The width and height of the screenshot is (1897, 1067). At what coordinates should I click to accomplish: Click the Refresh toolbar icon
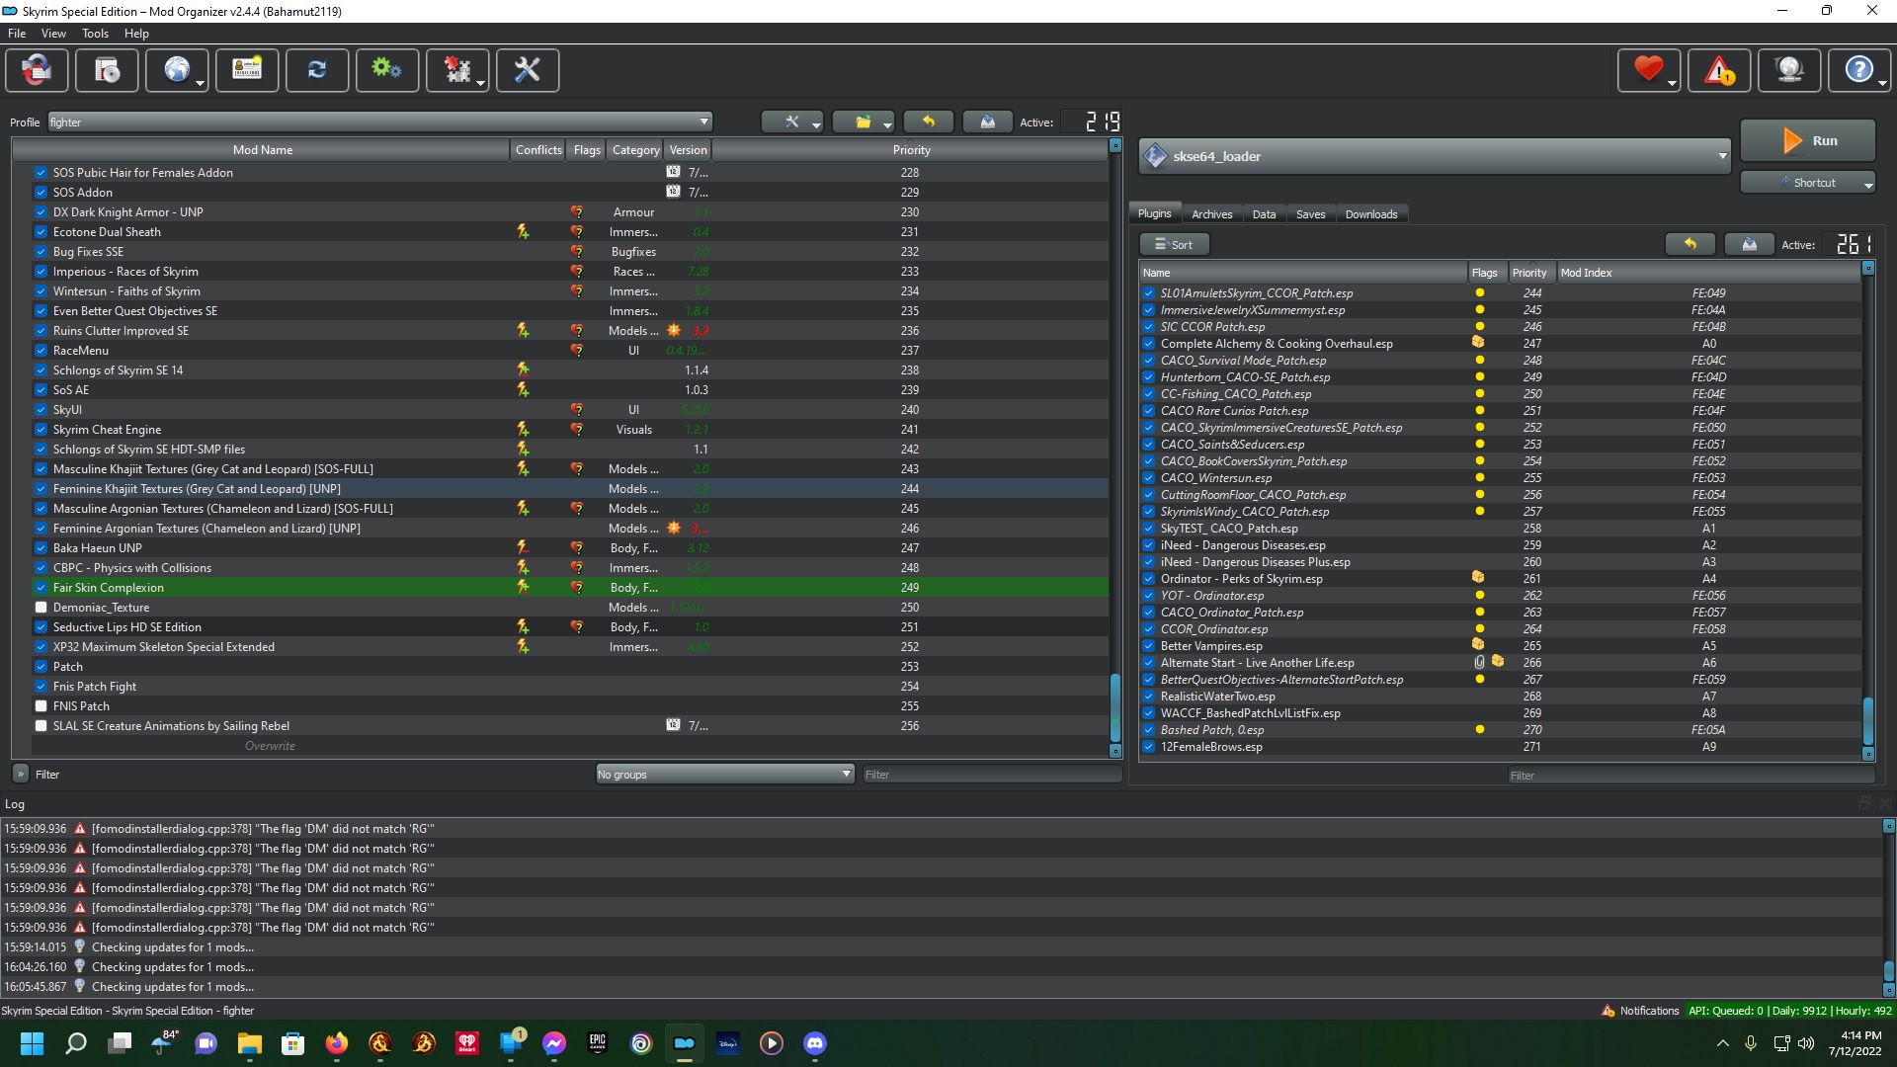[317, 71]
